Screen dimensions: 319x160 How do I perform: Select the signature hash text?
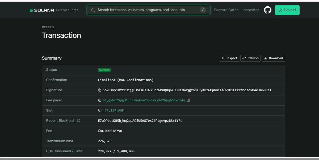(x=187, y=90)
